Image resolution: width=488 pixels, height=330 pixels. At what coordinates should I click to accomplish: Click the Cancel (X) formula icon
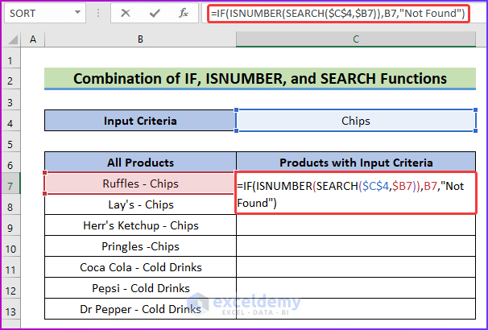(x=126, y=14)
